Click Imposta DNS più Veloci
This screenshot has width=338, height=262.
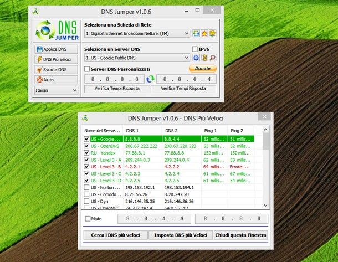181,235
